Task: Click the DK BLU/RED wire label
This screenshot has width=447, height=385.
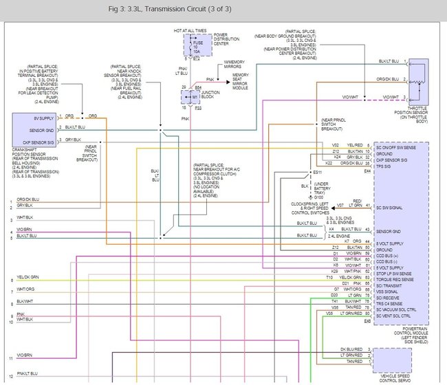Action: coord(351,349)
